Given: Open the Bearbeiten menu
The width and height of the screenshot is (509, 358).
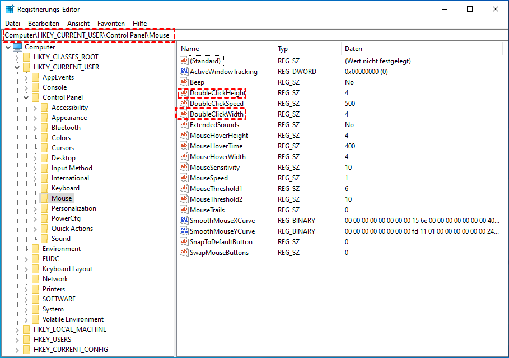Looking at the screenshot, I should pos(44,24).
